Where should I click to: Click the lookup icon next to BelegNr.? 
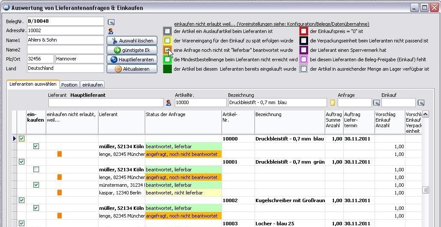coord(111,22)
